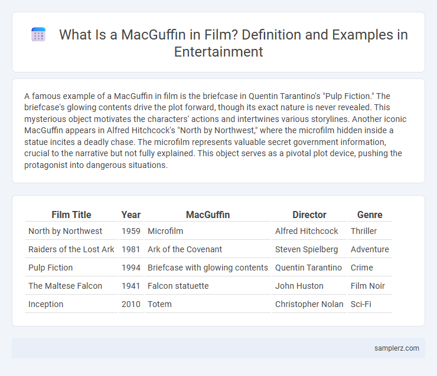Select the Genre column header
The width and height of the screenshot is (437, 376).
tap(370, 215)
